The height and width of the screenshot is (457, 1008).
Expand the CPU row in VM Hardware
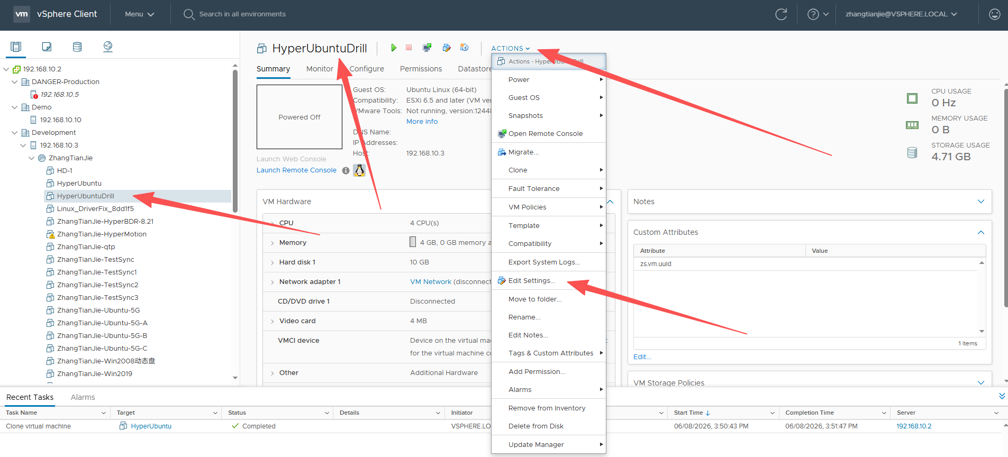pos(273,223)
